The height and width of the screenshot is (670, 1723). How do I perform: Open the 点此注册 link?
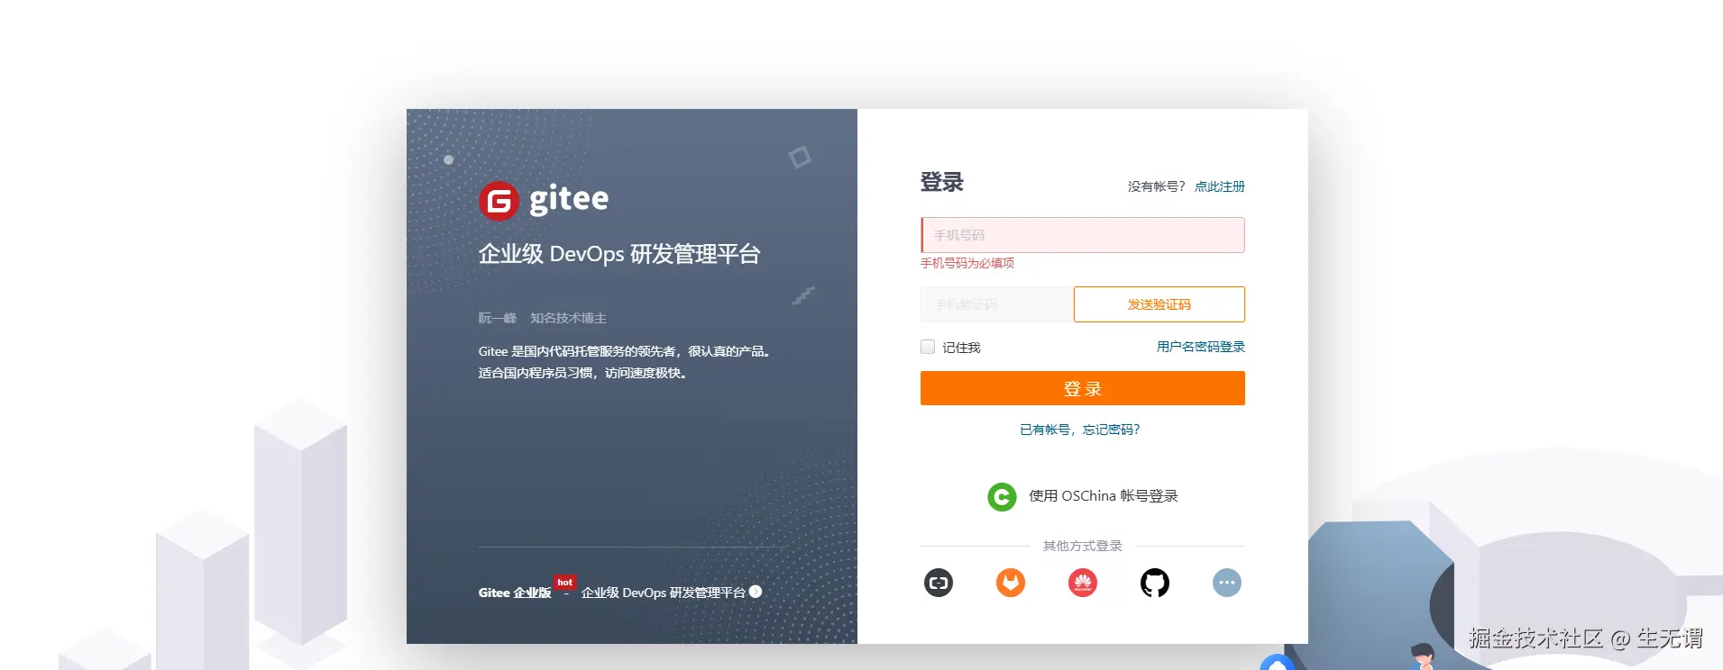(x=1220, y=186)
